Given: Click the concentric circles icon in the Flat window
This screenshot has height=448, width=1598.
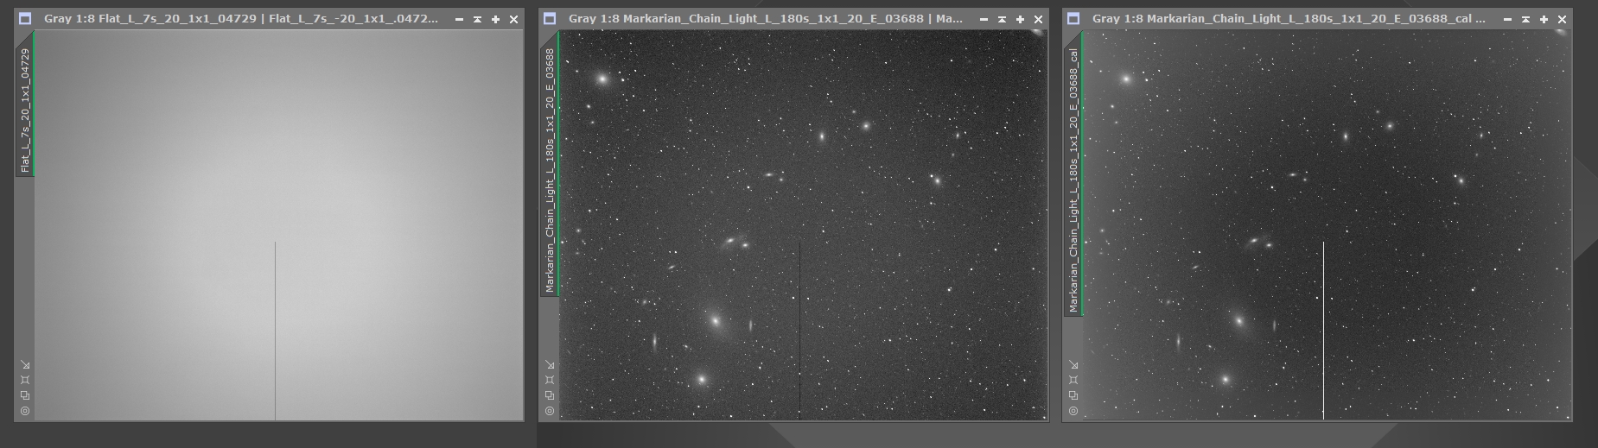Looking at the screenshot, I should (x=25, y=411).
